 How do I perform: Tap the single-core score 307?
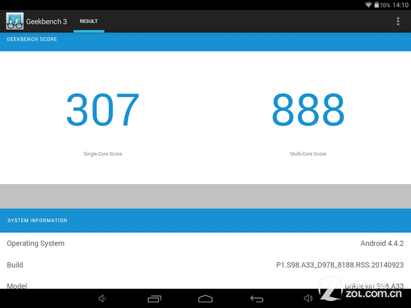(103, 110)
